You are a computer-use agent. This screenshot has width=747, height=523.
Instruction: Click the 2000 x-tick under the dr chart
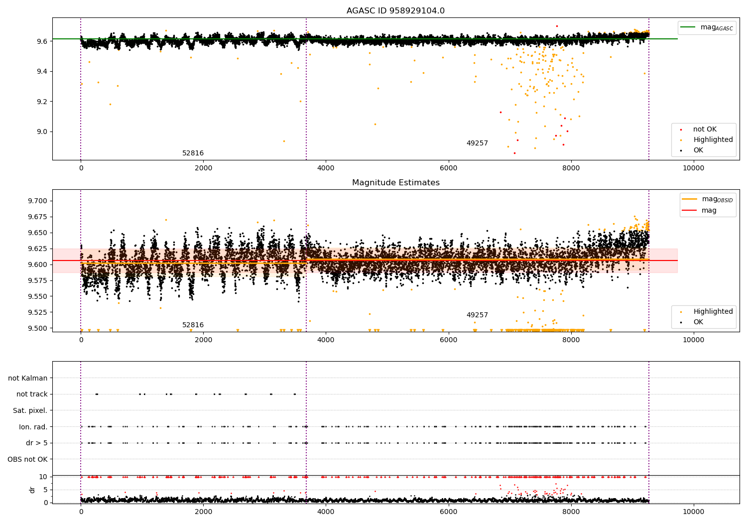point(203,512)
